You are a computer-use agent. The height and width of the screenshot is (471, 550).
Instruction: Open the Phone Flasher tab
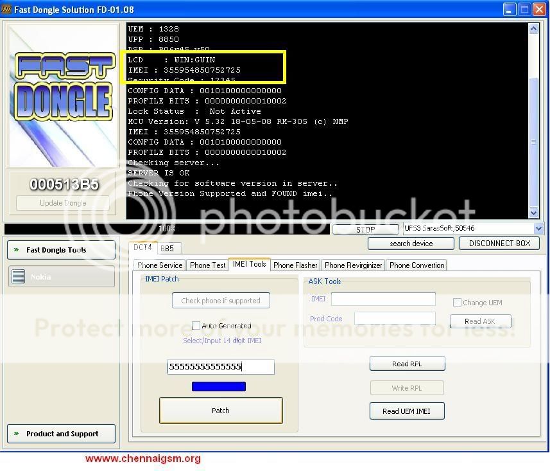click(x=295, y=265)
